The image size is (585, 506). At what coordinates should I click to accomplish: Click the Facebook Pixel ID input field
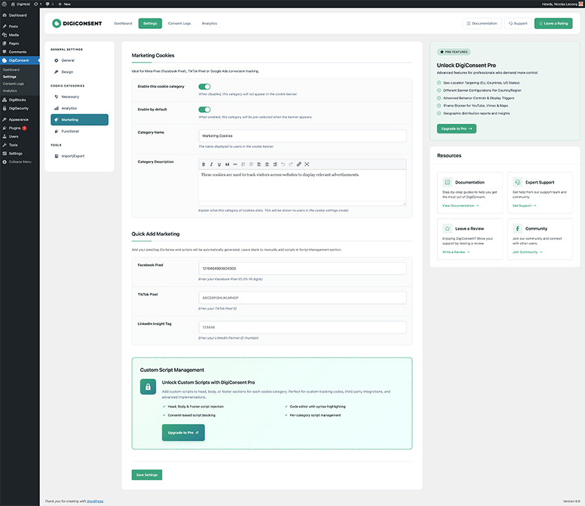click(x=302, y=268)
